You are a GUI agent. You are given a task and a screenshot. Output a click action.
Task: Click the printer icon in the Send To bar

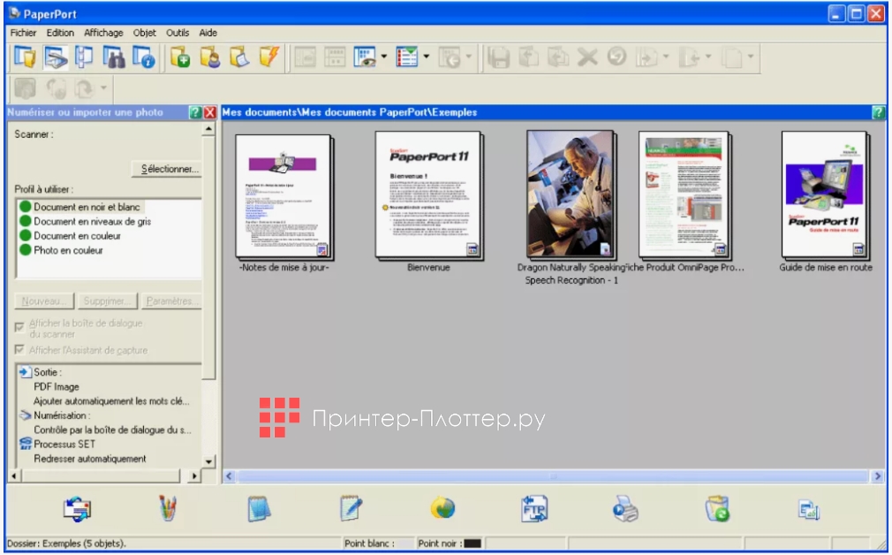624,508
